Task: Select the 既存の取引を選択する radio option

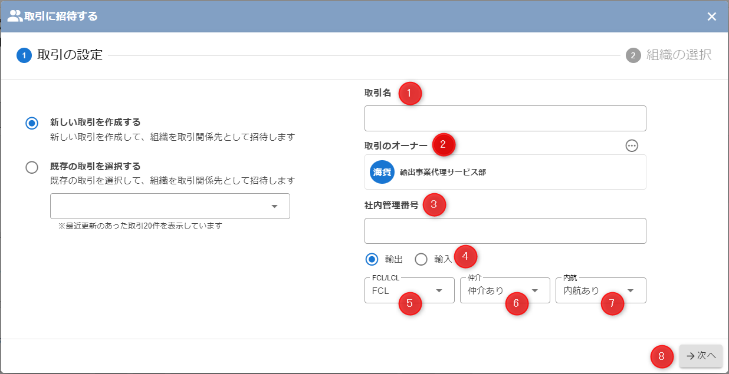Action: [32, 167]
